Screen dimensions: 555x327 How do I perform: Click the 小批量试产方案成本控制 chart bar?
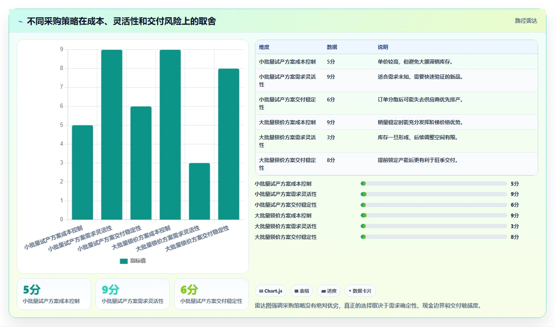coord(83,172)
